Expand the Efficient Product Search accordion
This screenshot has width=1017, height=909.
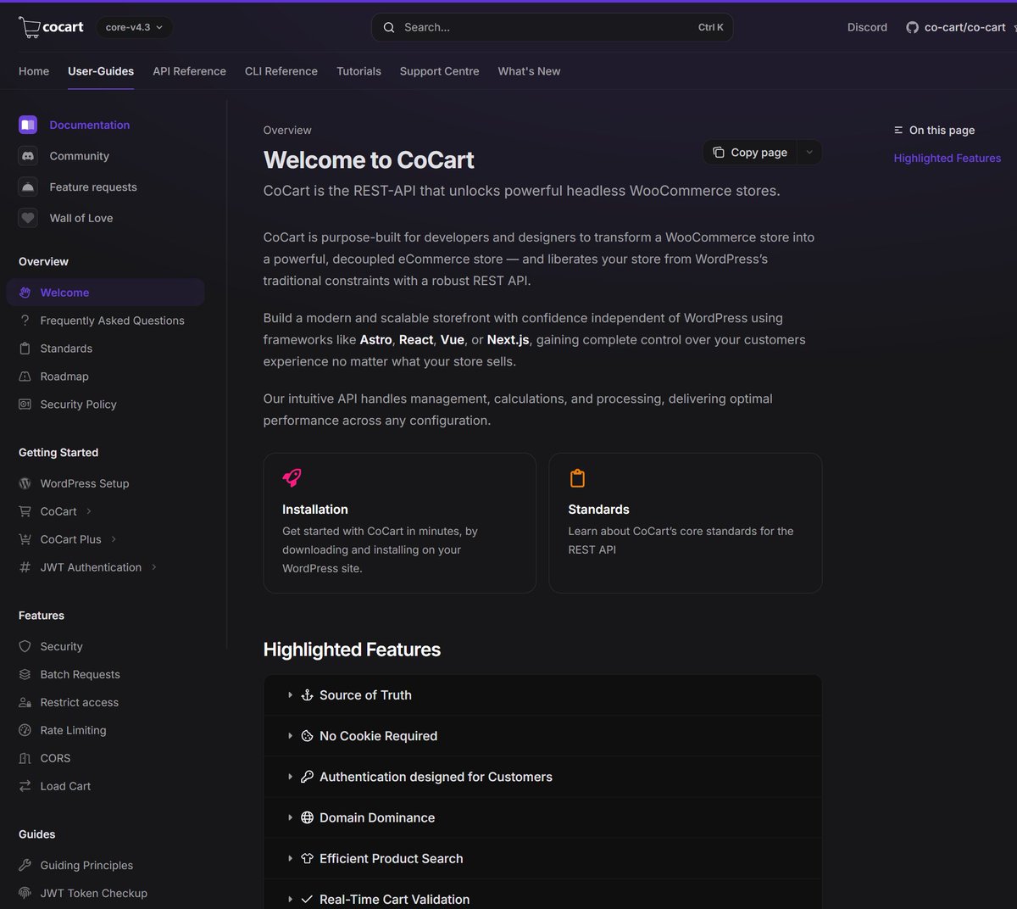point(542,858)
